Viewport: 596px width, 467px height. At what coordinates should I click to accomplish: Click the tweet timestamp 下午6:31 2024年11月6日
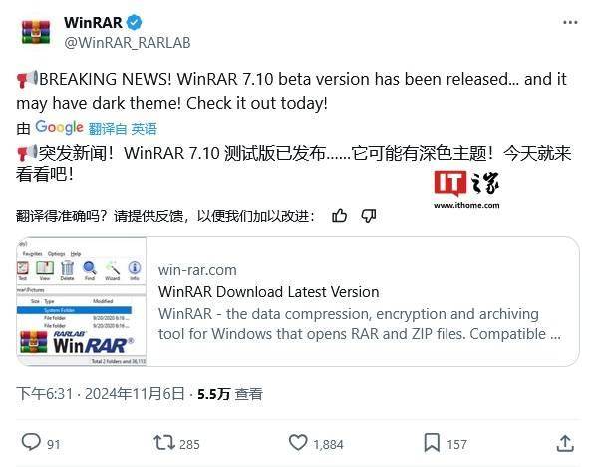(x=101, y=393)
